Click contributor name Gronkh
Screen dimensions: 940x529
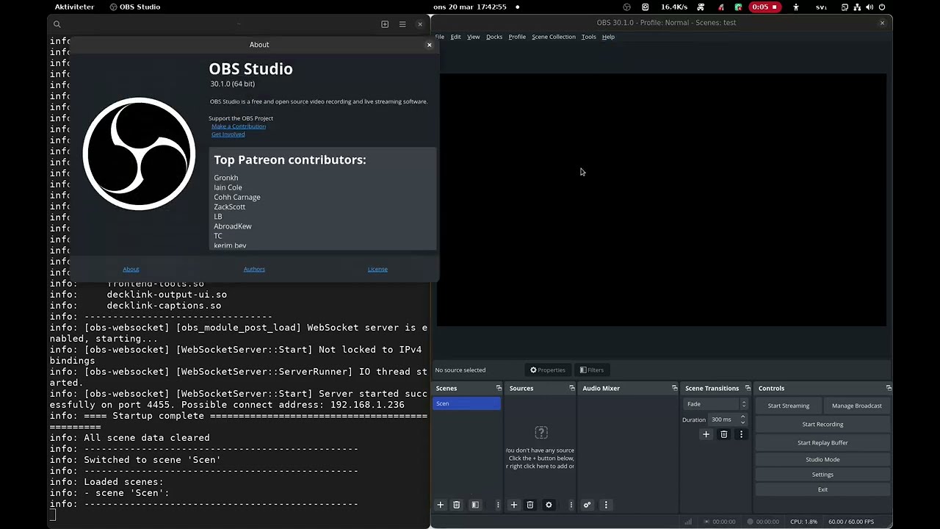(226, 178)
